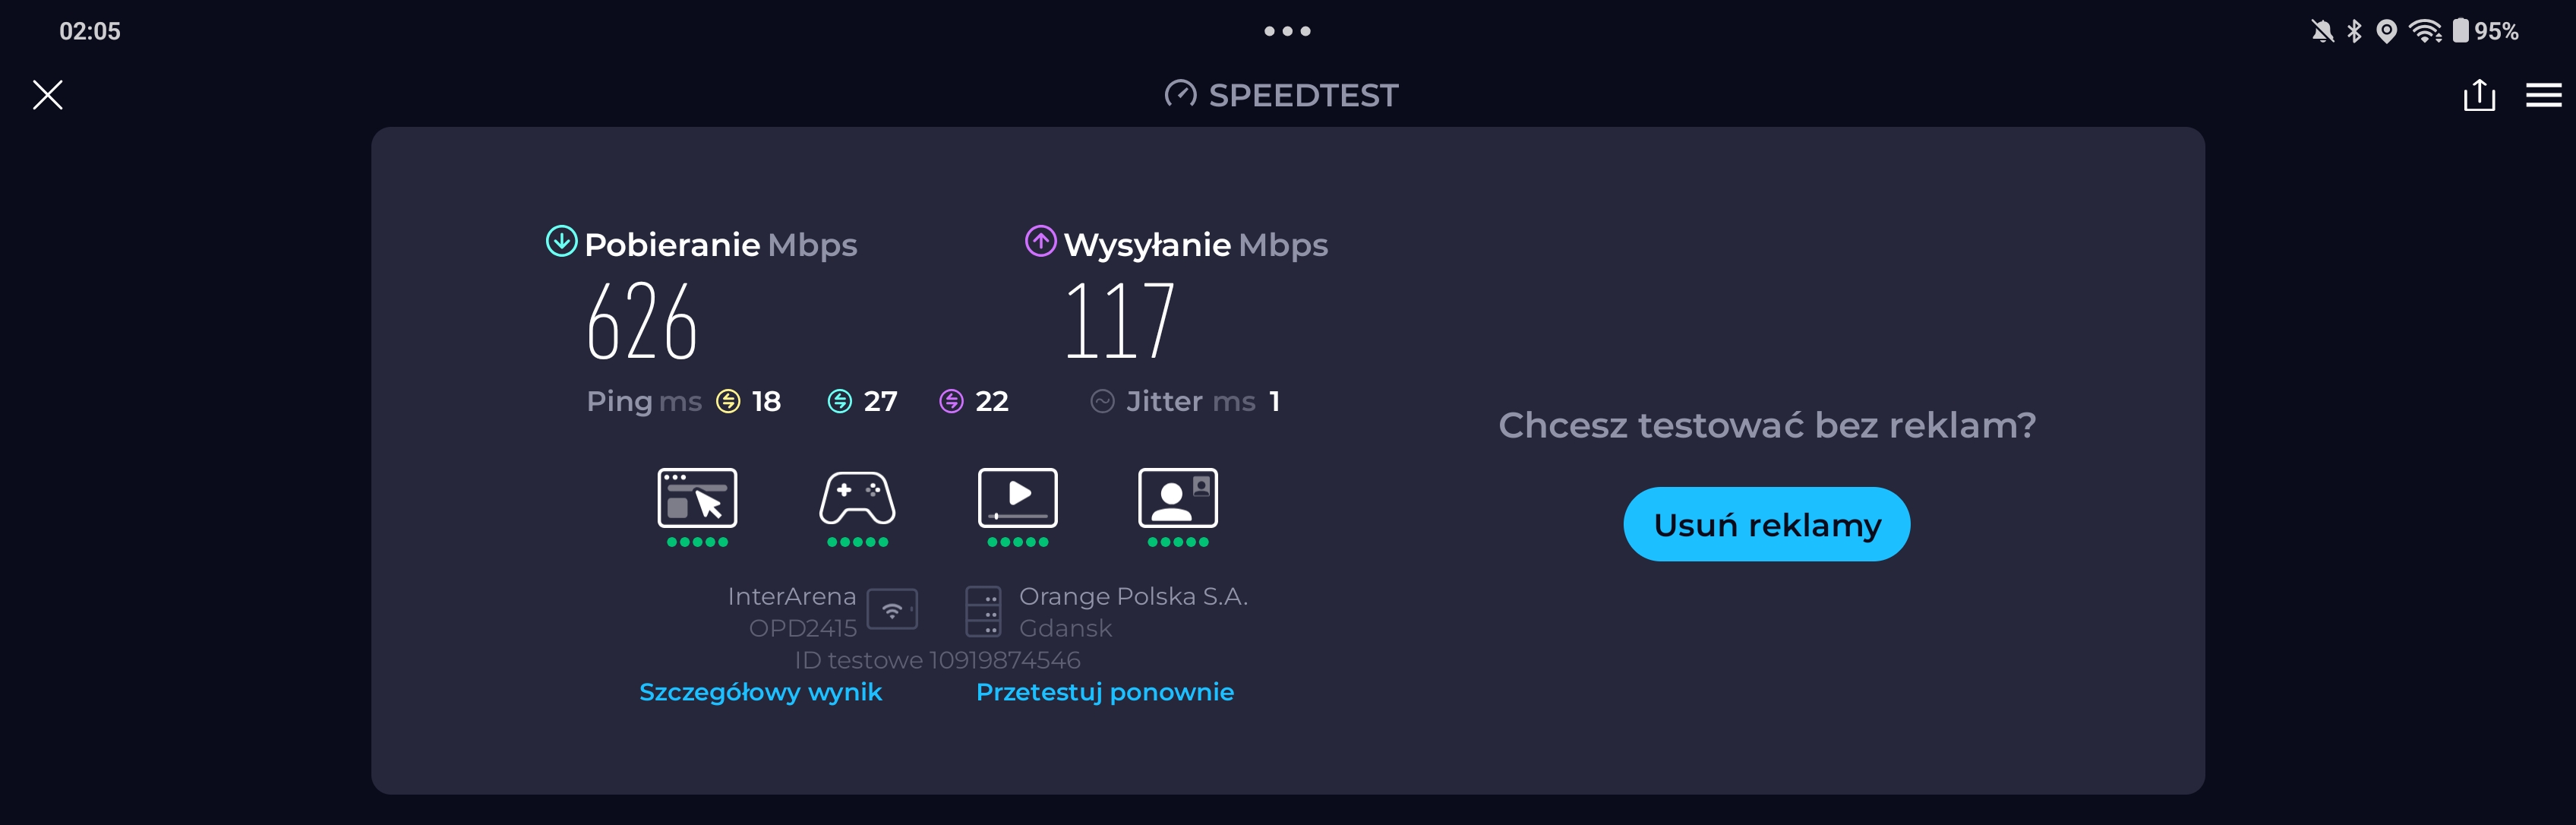Image resolution: width=2576 pixels, height=825 pixels.
Task: Open the hamburger menu
Action: pyautogui.click(x=2543, y=95)
